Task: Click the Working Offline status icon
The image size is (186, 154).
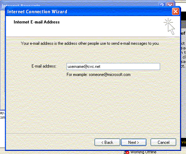Action: coord(126,152)
